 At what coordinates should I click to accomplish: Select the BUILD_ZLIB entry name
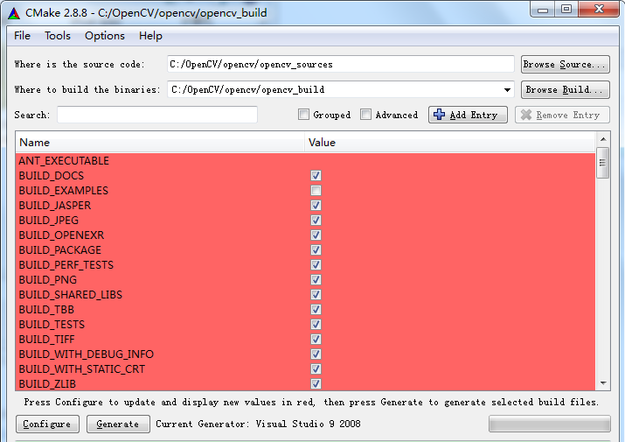tap(47, 384)
